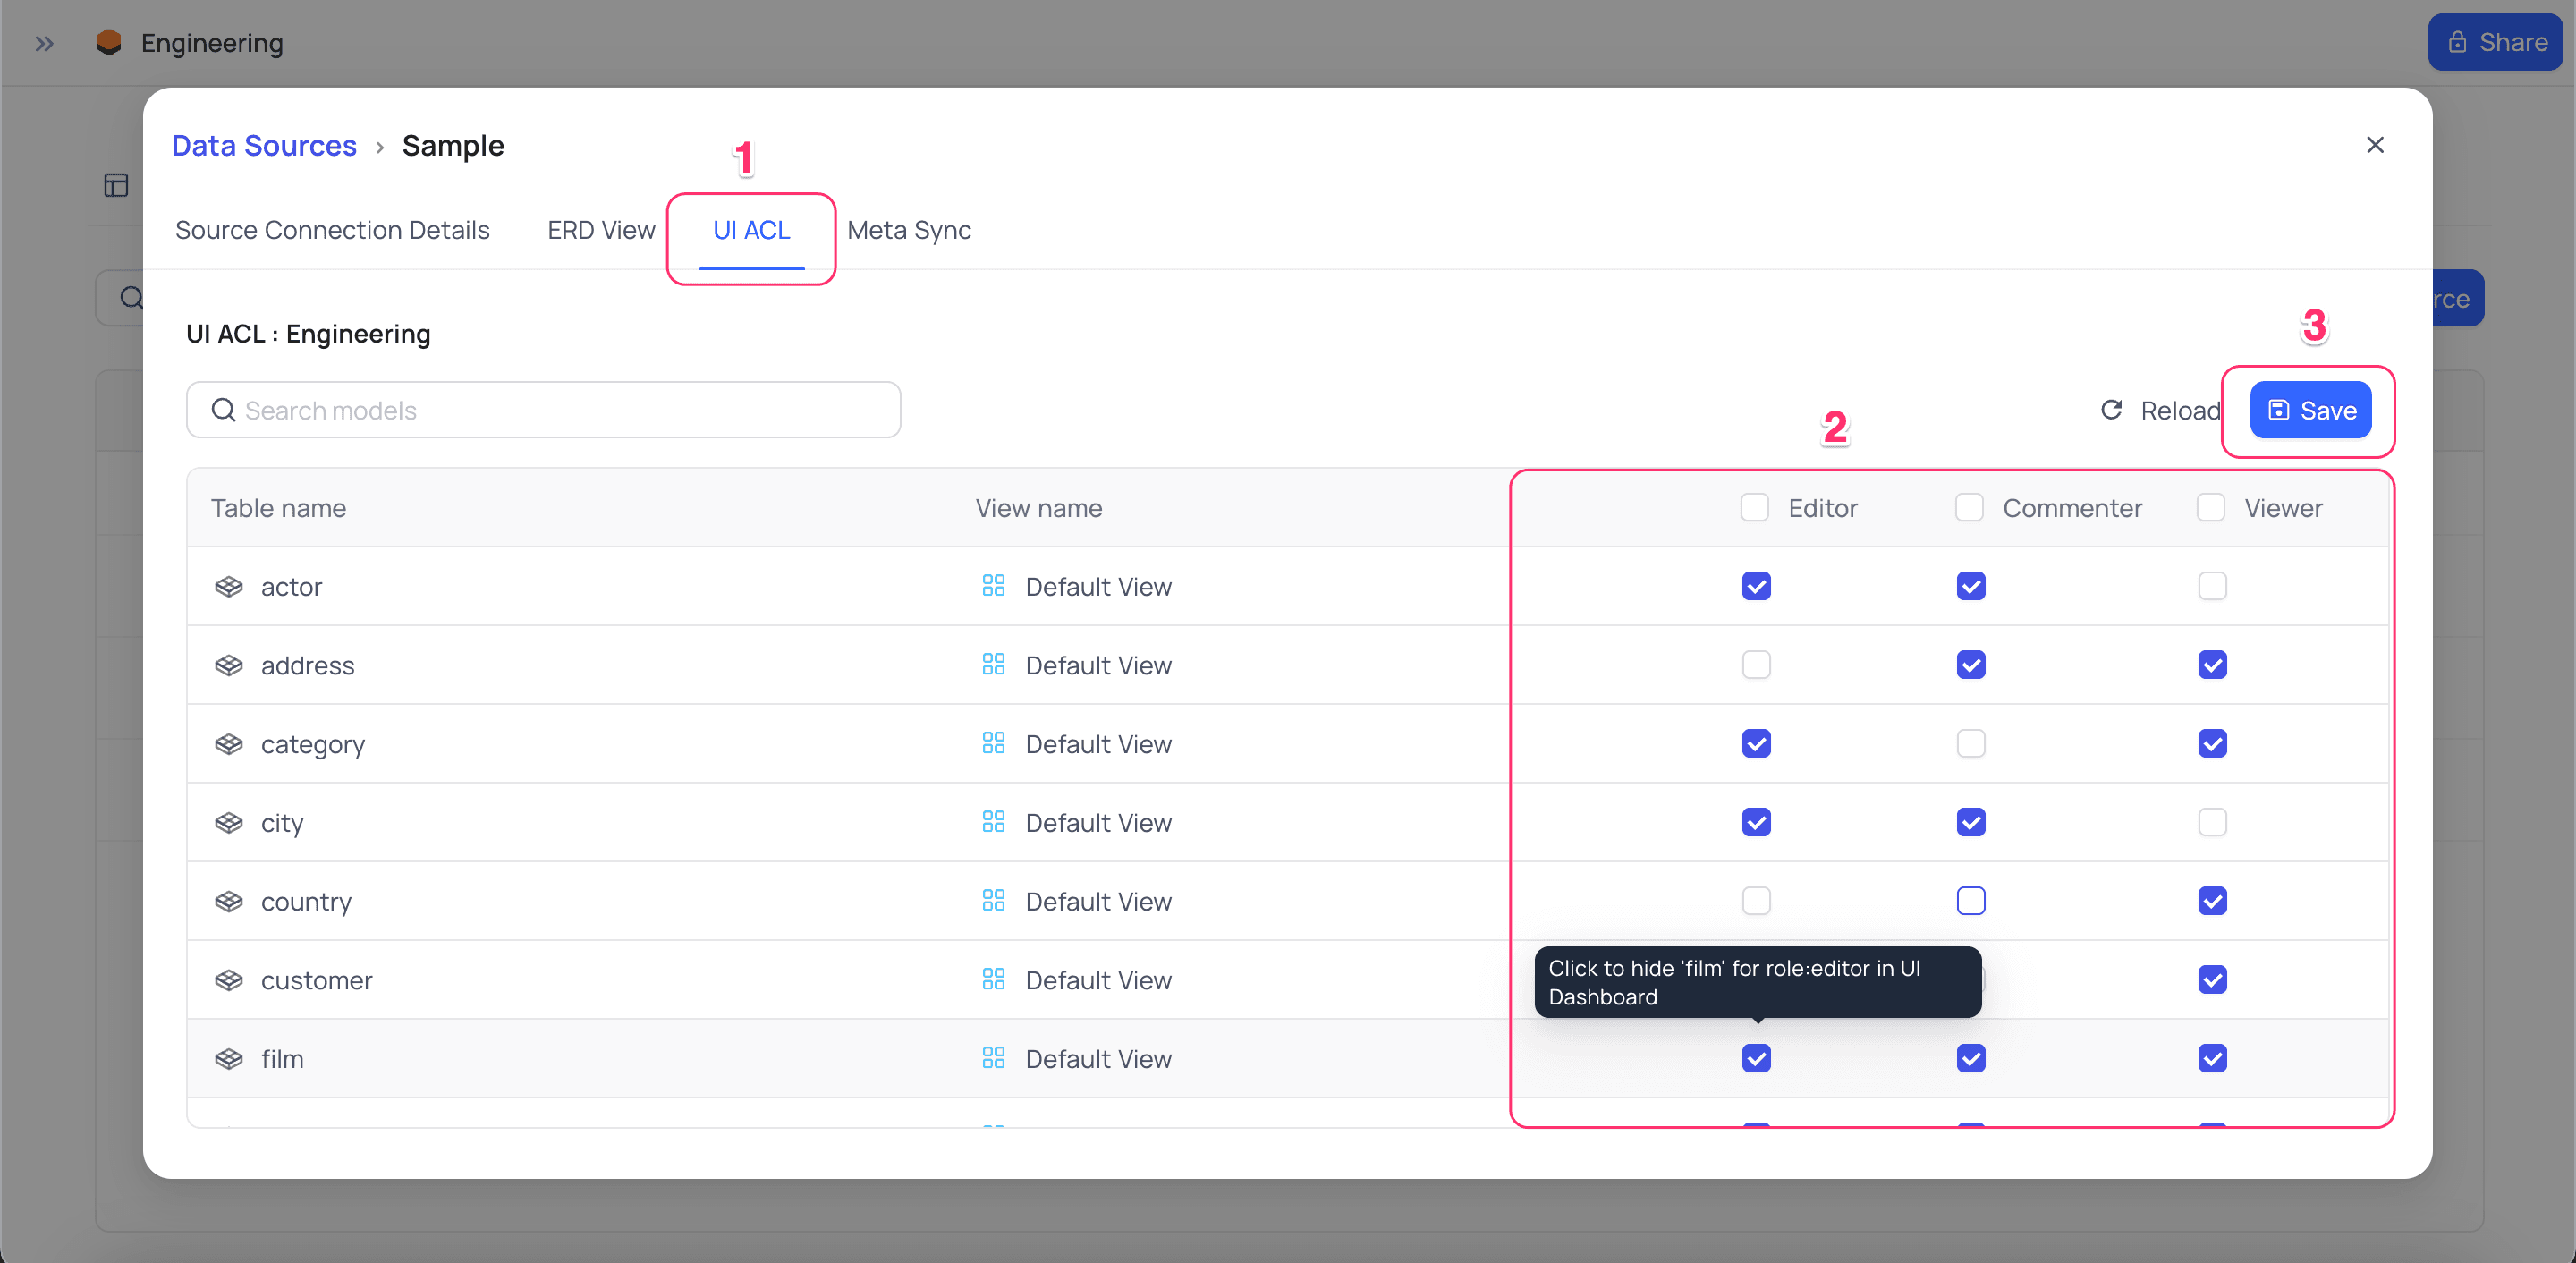Toggle the Commenter select-all checkbox
The image size is (2576, 1263).
(1969, 507)
